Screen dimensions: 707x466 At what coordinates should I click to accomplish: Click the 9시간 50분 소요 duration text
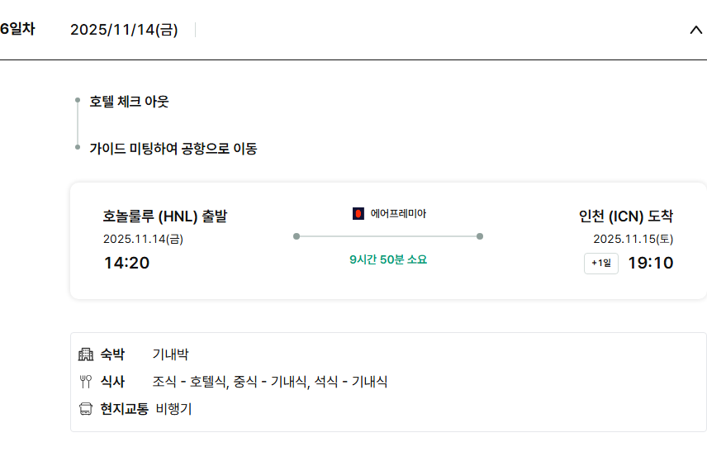(388, 259)
